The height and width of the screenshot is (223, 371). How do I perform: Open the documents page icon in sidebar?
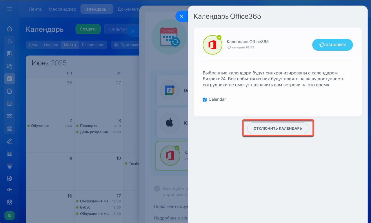(9, 91)
